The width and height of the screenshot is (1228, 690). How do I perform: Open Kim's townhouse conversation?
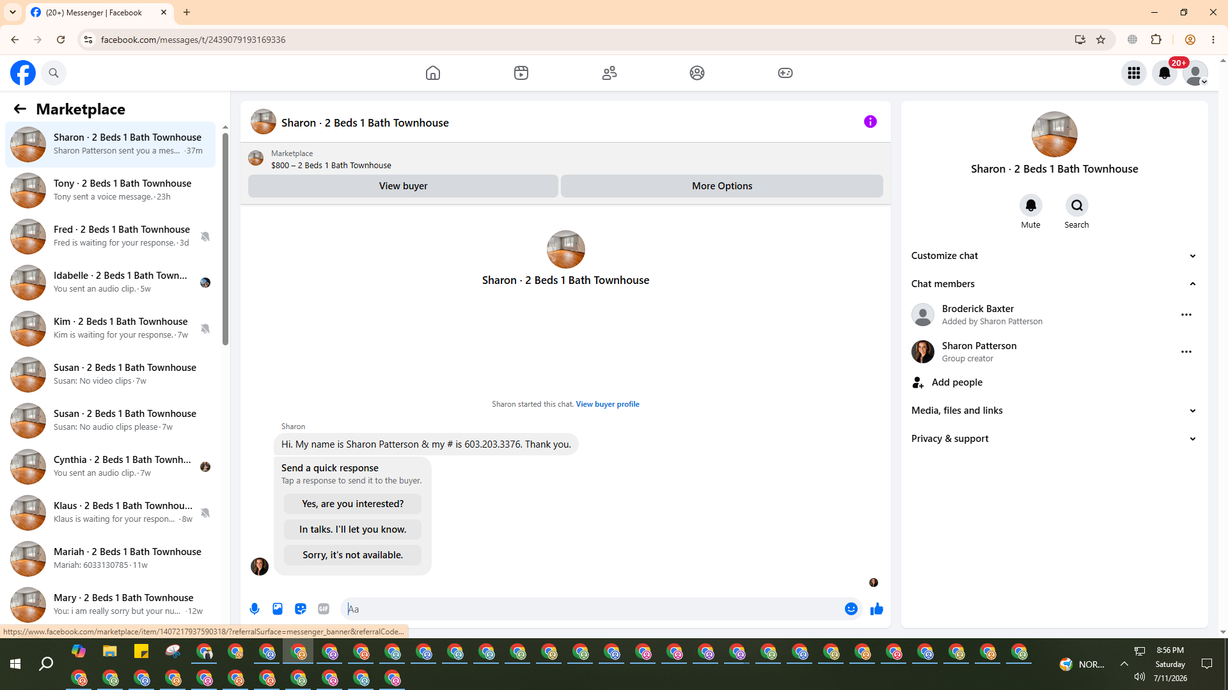pos(110,328)
